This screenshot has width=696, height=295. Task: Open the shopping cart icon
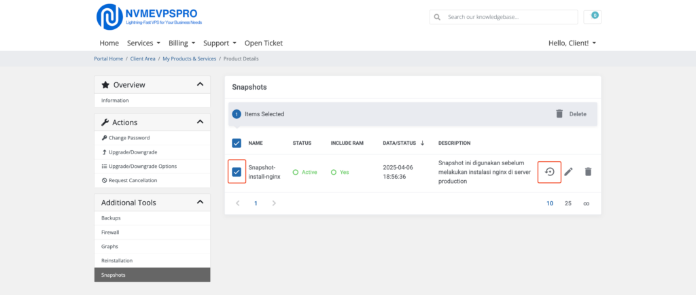(x=592, y=17)
